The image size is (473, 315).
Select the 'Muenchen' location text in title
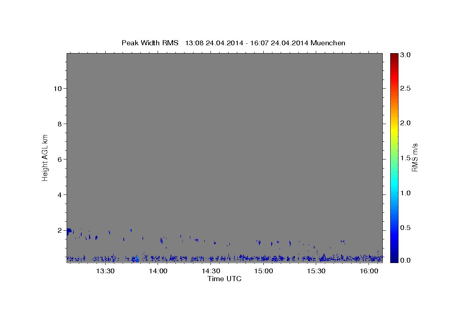click(328, 43)
